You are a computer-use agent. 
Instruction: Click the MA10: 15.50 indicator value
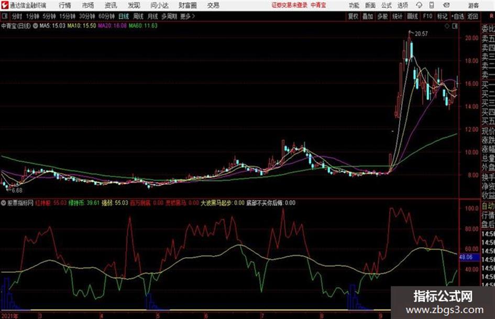[x=82, y=26]
